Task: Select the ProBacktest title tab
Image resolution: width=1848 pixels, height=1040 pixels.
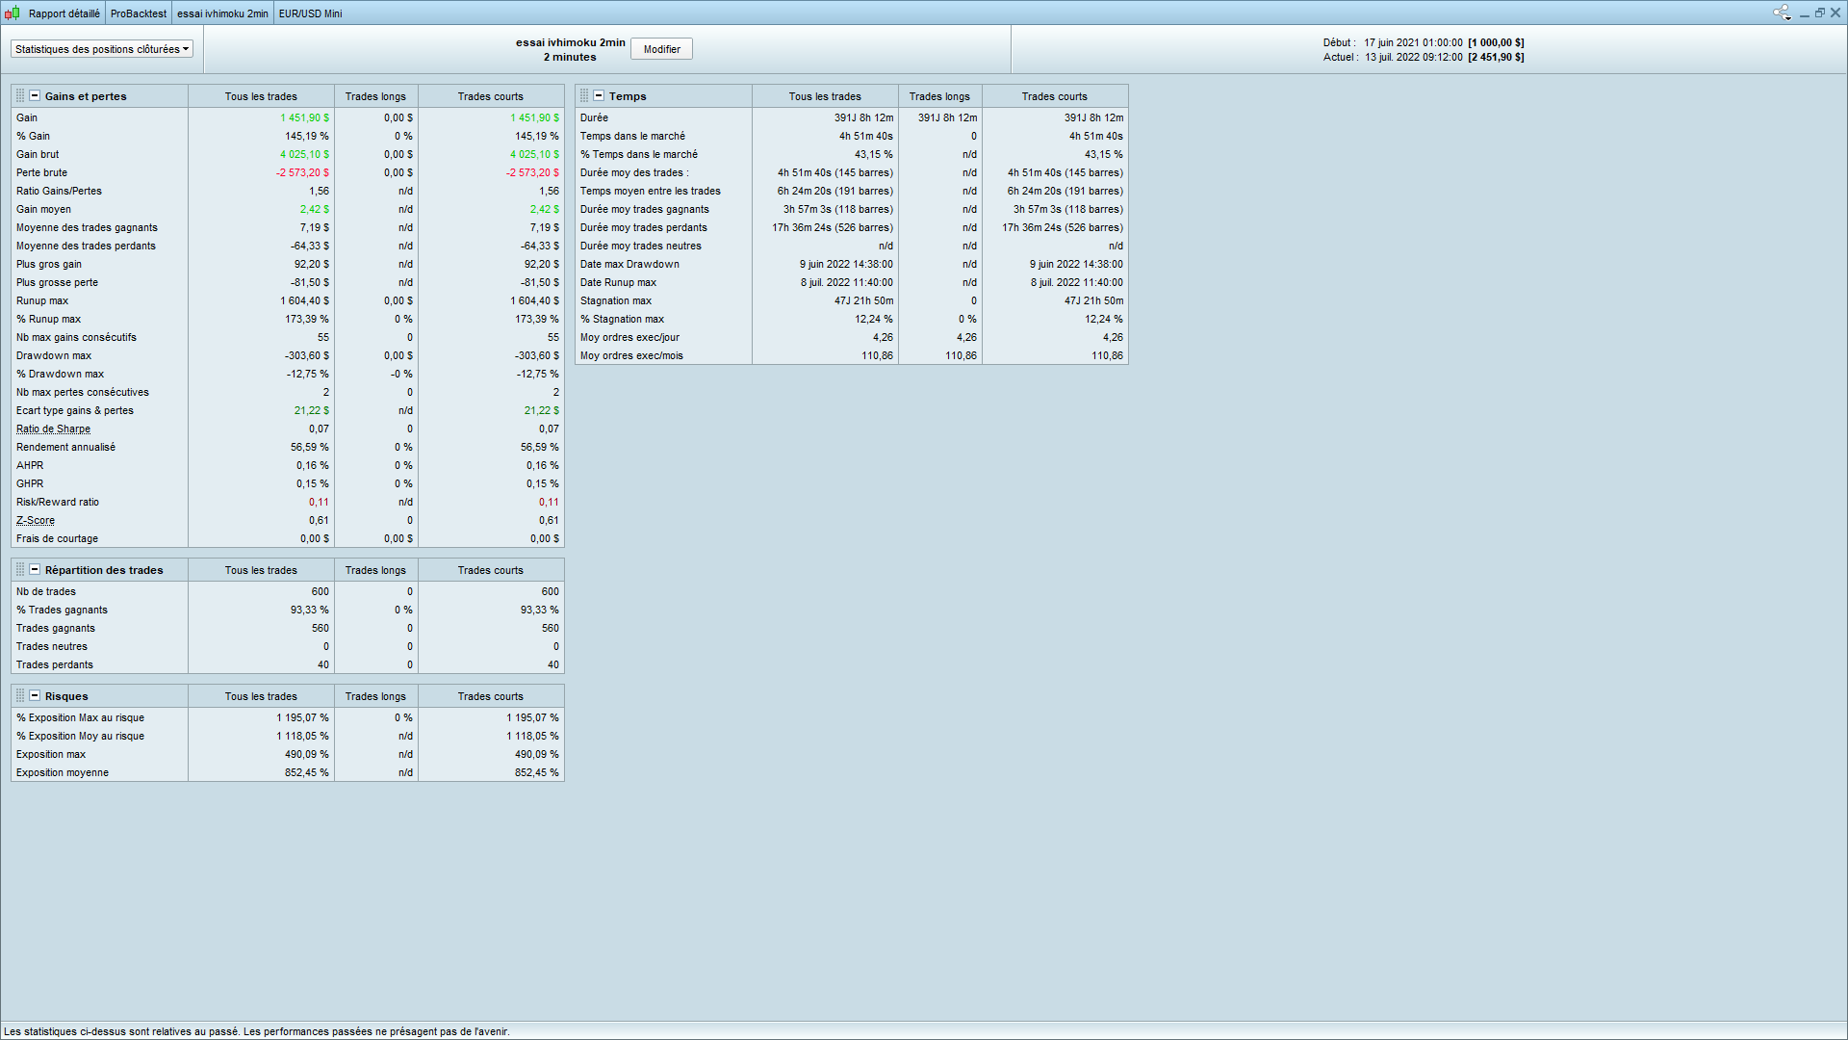Action: tap(139, 13)
